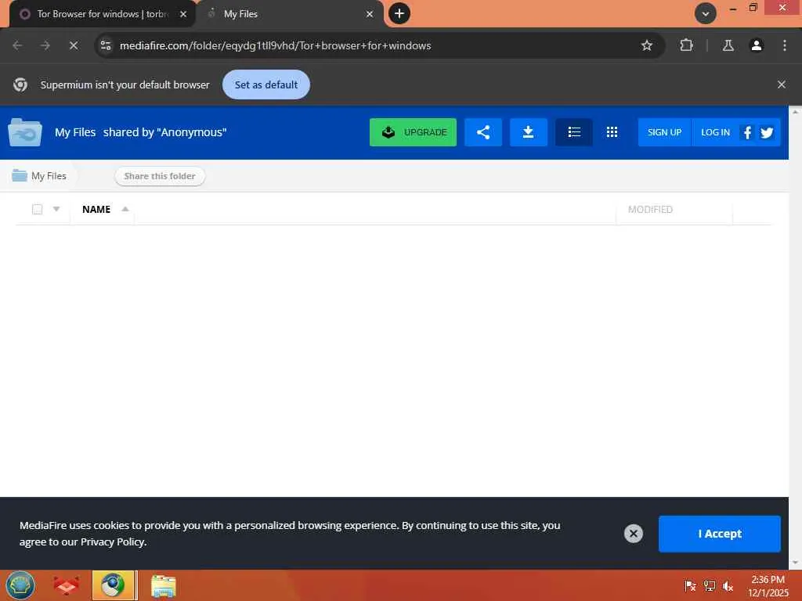Switch to list view

pos(574,132)
